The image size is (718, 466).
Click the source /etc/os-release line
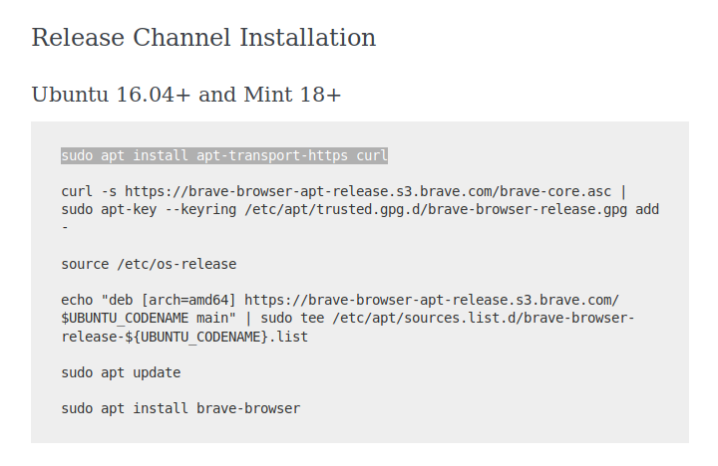pos(149,264)
